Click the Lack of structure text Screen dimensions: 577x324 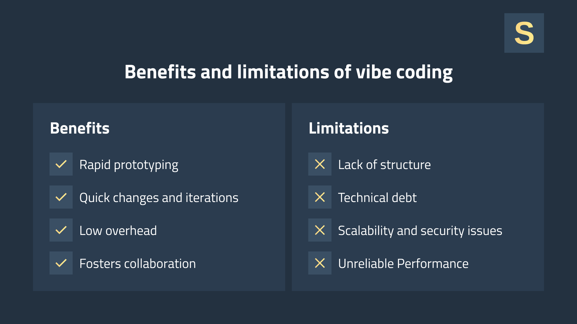[384, 165]
